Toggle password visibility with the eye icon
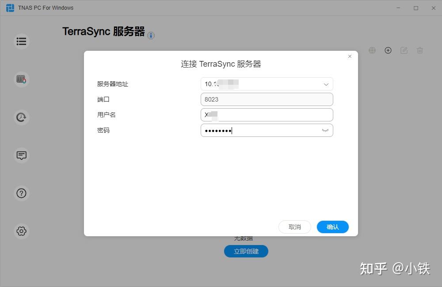This screenshot has height=287, width=442. click(325, 130)
